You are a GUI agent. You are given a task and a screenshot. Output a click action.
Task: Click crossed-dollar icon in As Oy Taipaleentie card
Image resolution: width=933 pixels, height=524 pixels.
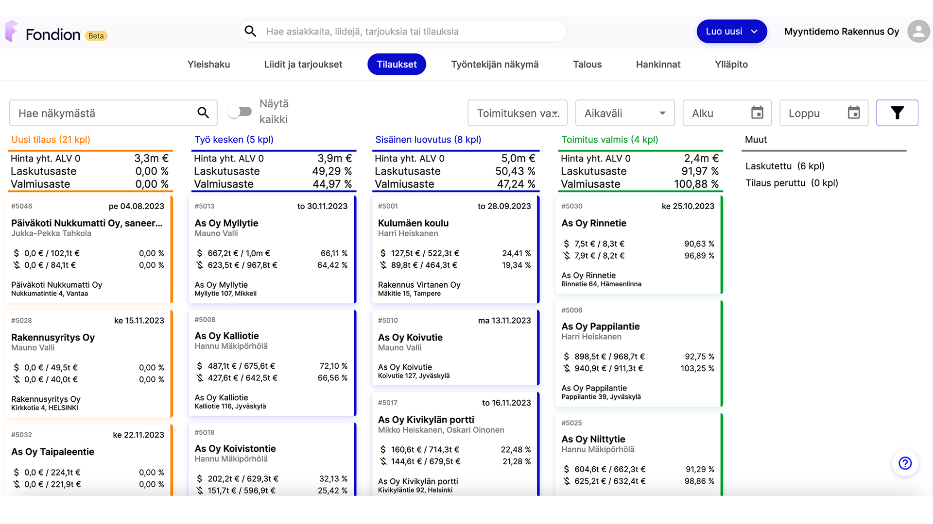(16, 484)
